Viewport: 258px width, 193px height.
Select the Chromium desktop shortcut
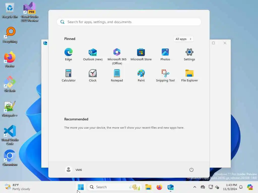coord(10,158)
